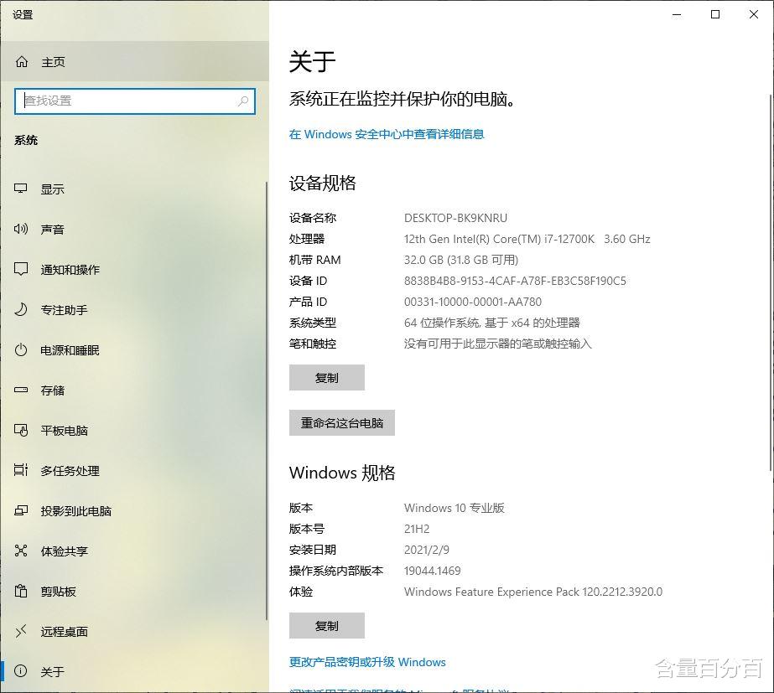The width and height of the screenshot is (774, 693).
Task: Open 通知和操作 notification settings
Action: click(20, 269)
